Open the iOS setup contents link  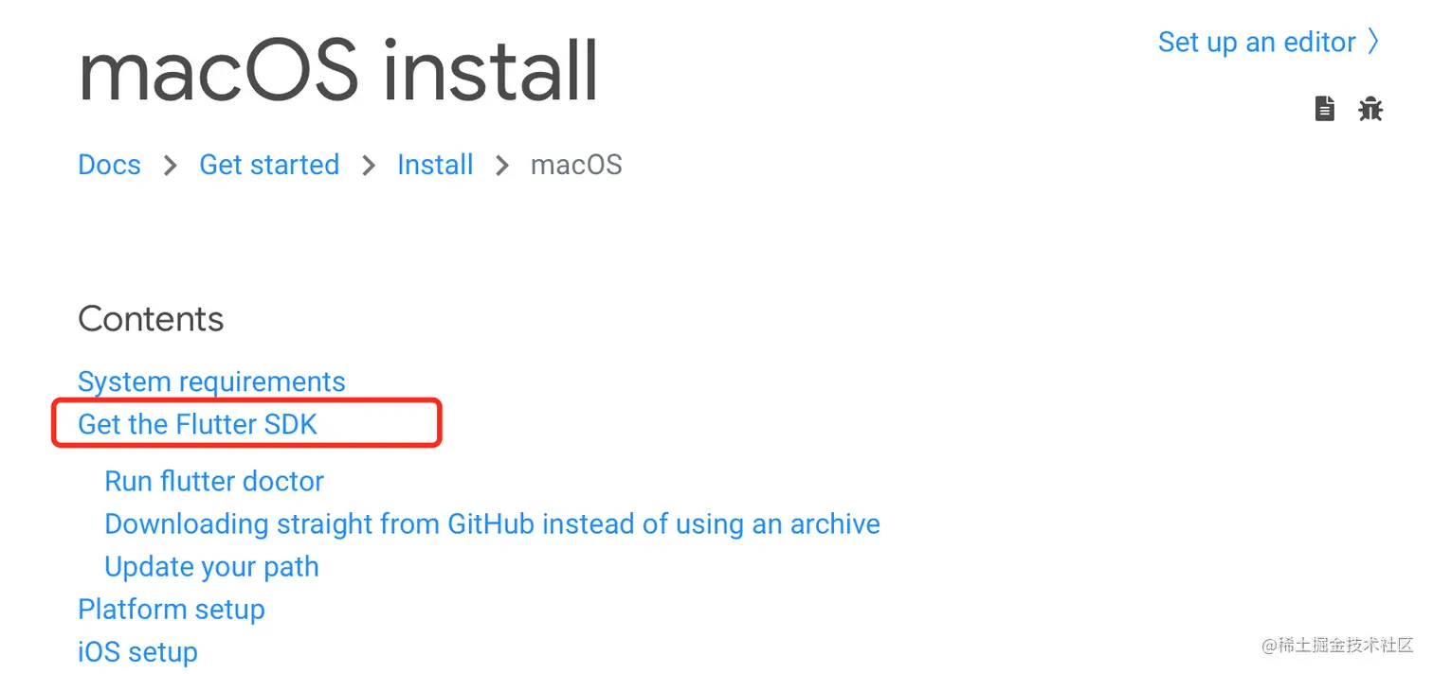point(137,651)
